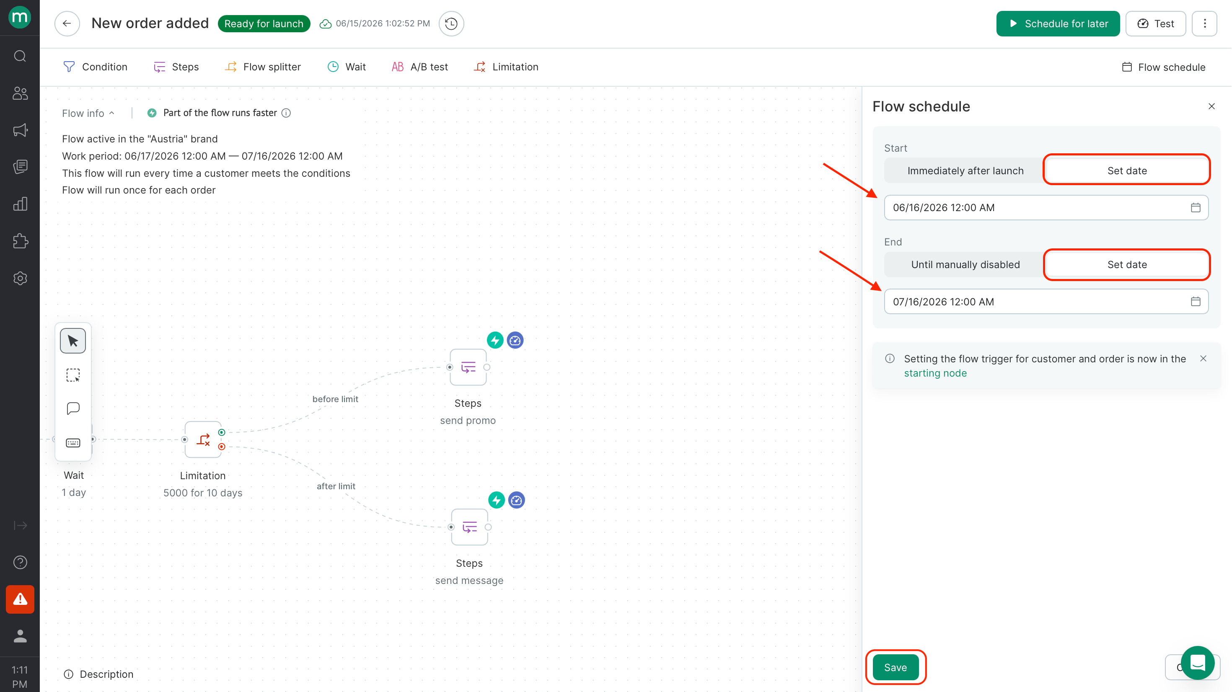The image size is (1232, 692).
Task: Open Flow schedule from toolbar
Action: tap(1163, 67)
